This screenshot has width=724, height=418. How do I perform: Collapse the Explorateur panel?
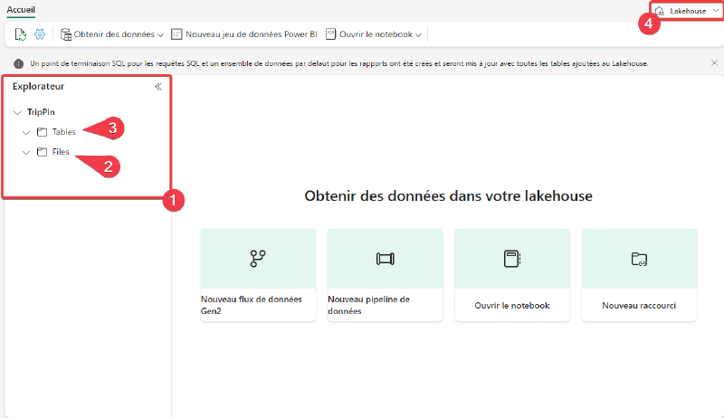coord(158,86)
